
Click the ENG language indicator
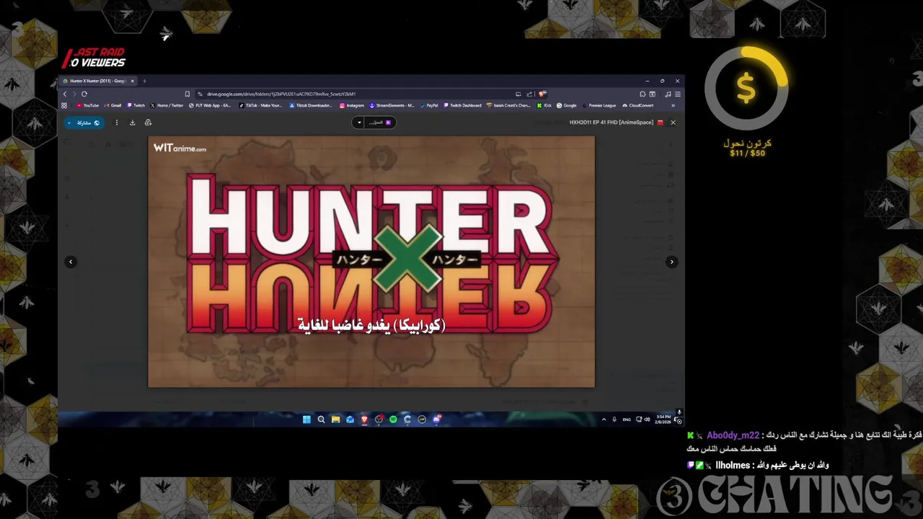tap(627, 420)
